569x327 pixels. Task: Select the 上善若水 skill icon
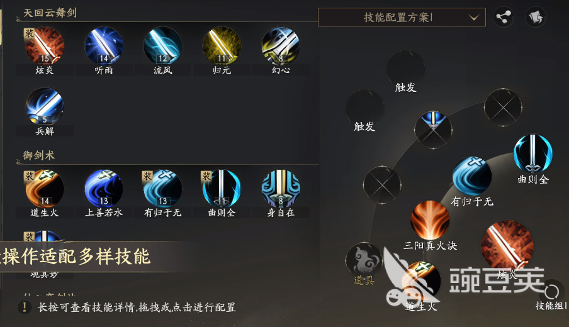[x=104, y=189]
